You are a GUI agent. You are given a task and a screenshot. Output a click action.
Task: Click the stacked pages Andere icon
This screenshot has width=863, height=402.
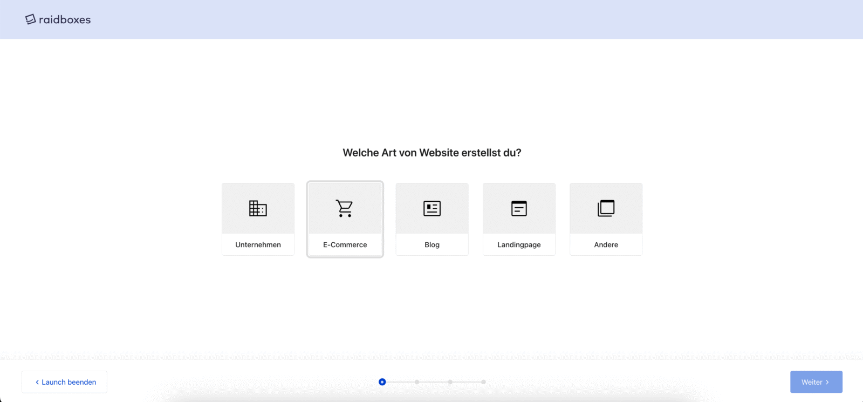606,208
